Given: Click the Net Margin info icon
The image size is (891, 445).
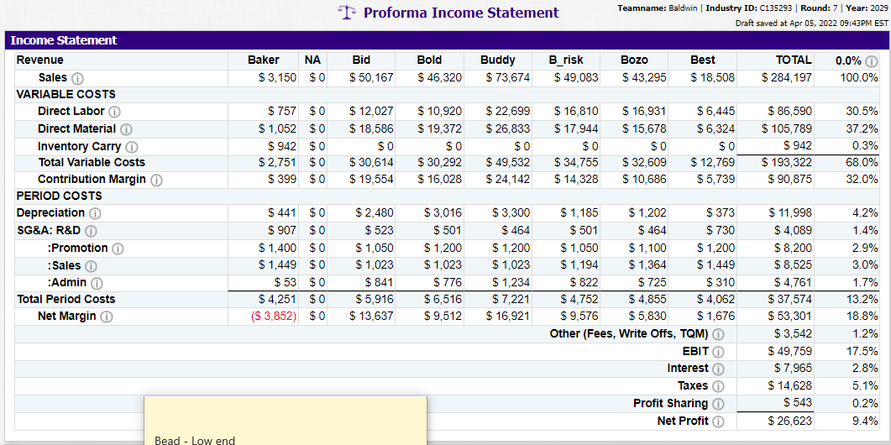Looking at the screenshot, I should 106,317.
